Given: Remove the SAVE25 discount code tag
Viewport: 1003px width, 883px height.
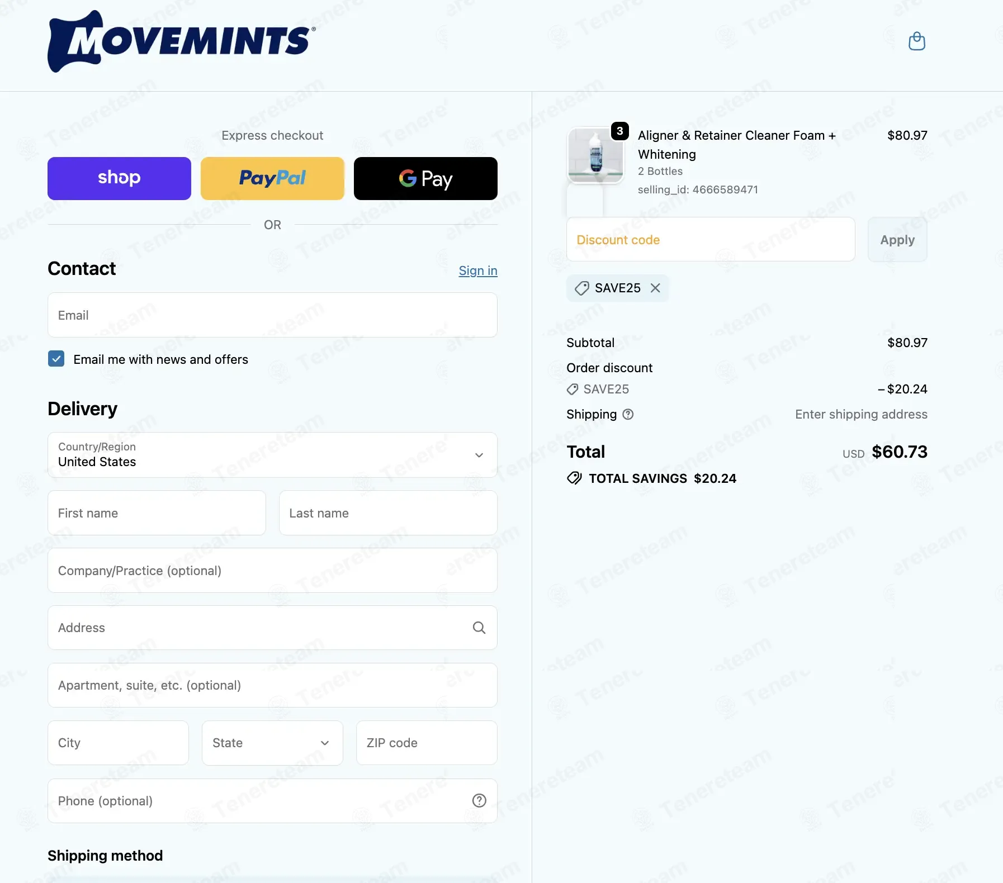Looking at the screenshot, I should pos(655,288).
